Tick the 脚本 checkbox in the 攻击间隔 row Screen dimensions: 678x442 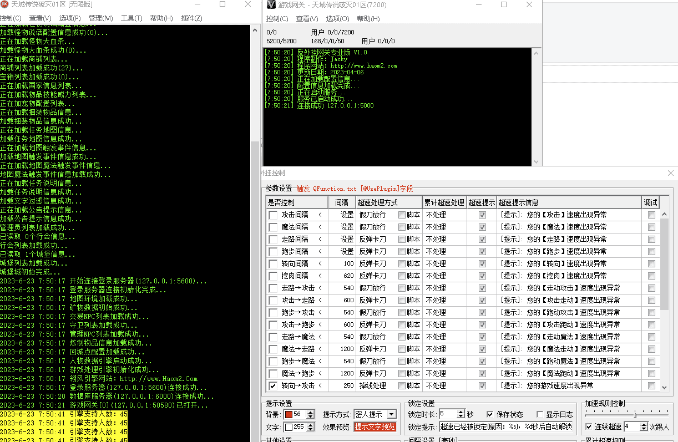[402, 215]
